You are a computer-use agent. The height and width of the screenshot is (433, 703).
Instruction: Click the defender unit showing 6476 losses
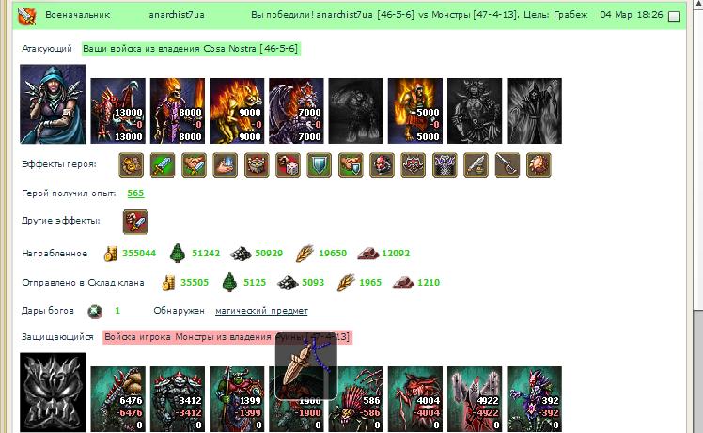[x=117, y=399]
